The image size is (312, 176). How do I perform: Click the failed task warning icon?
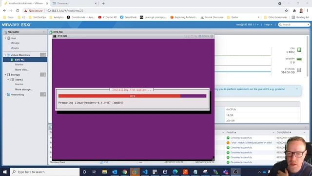[228, 143]
